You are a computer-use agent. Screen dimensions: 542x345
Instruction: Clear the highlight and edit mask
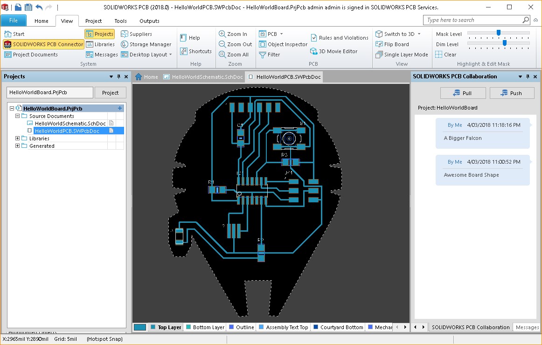[x=445, y=55]
